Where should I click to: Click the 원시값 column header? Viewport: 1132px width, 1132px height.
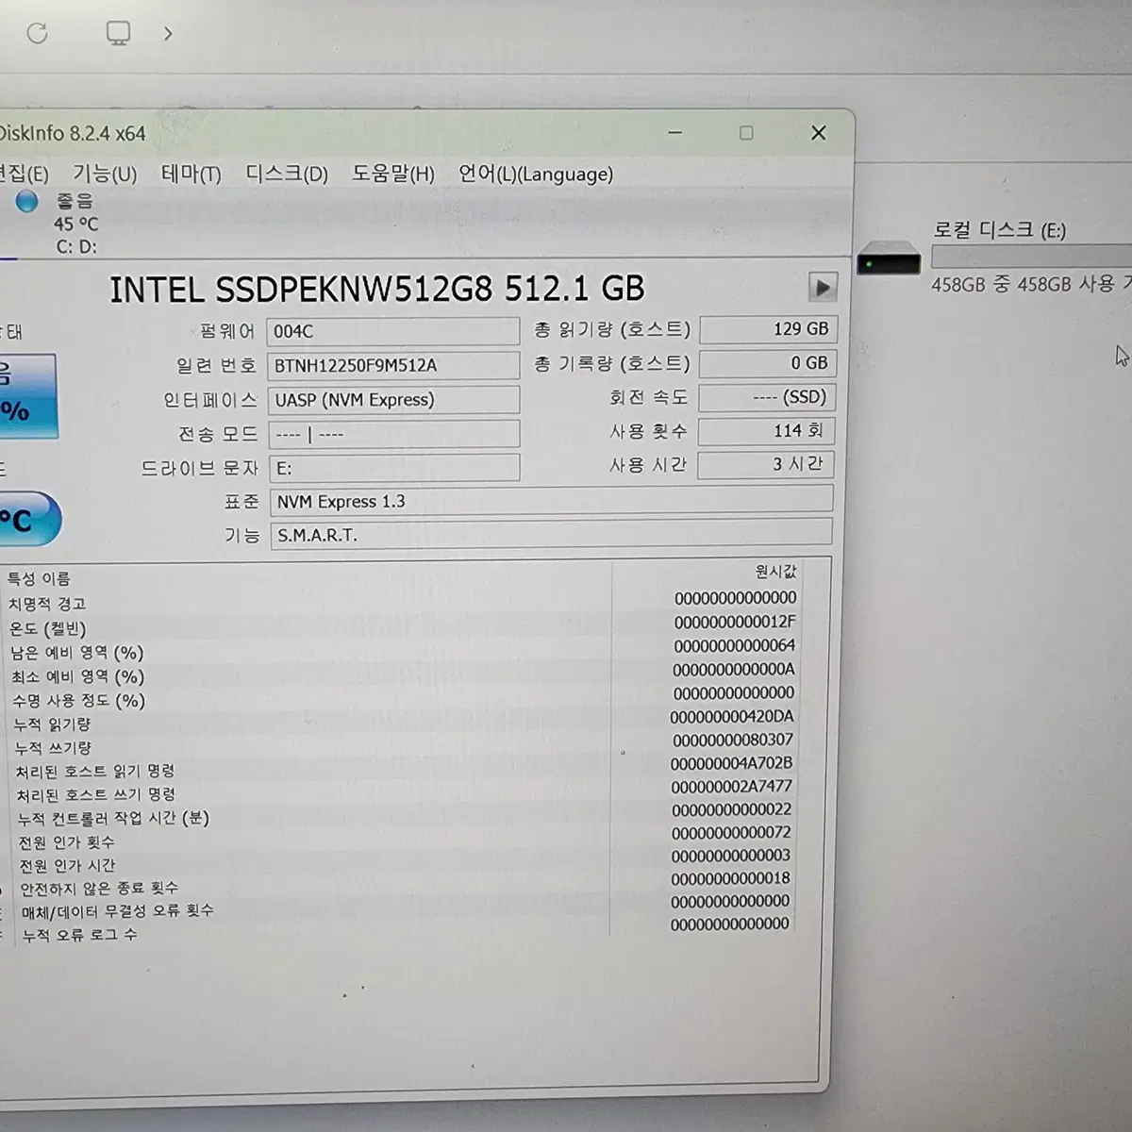pos(776,572)
